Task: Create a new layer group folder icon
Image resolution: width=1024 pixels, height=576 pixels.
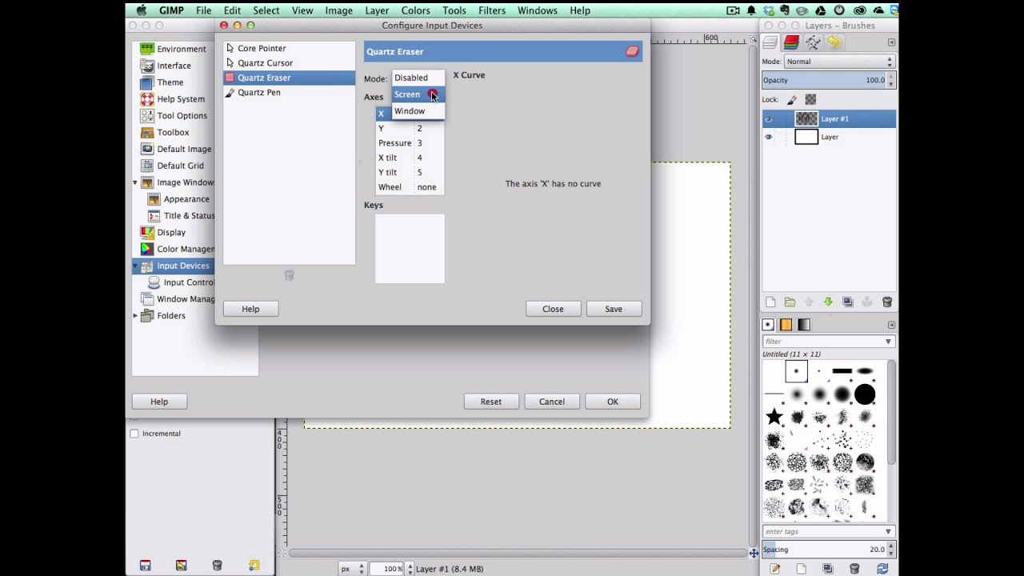Action: pyautogui.click(x=790, y=302)
